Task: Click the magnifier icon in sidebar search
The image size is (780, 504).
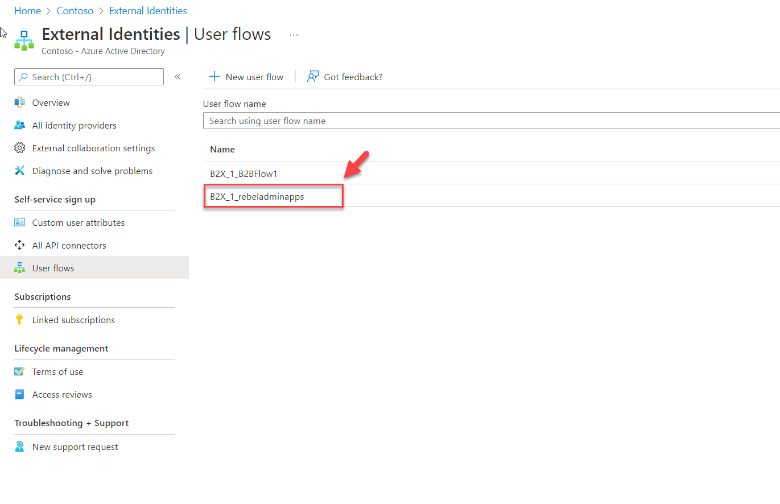Action: click(23, 77)
